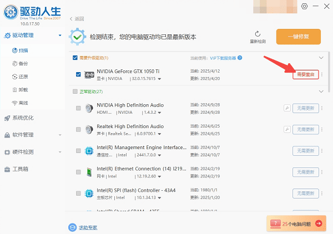Open more options dots for NVIDIA High Definition Audio

pyautogui.click(x=322, y=108)
